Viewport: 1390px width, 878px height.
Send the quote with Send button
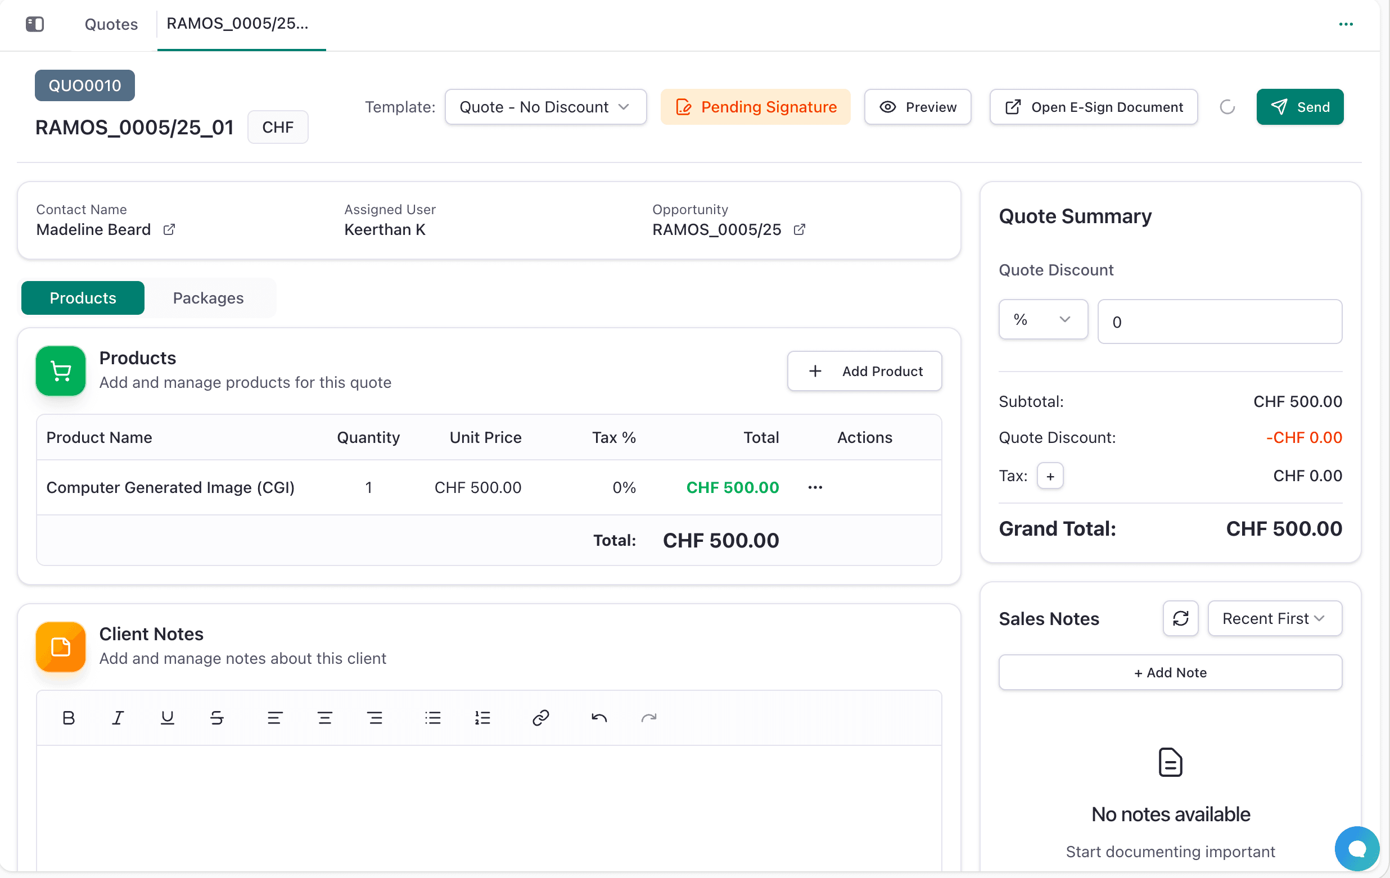click(1300, 107)
